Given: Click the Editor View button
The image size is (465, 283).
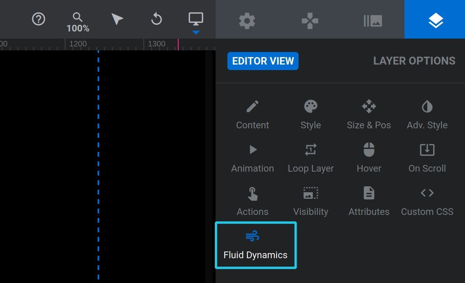Looking at the screenshot, I should (263, 61).
